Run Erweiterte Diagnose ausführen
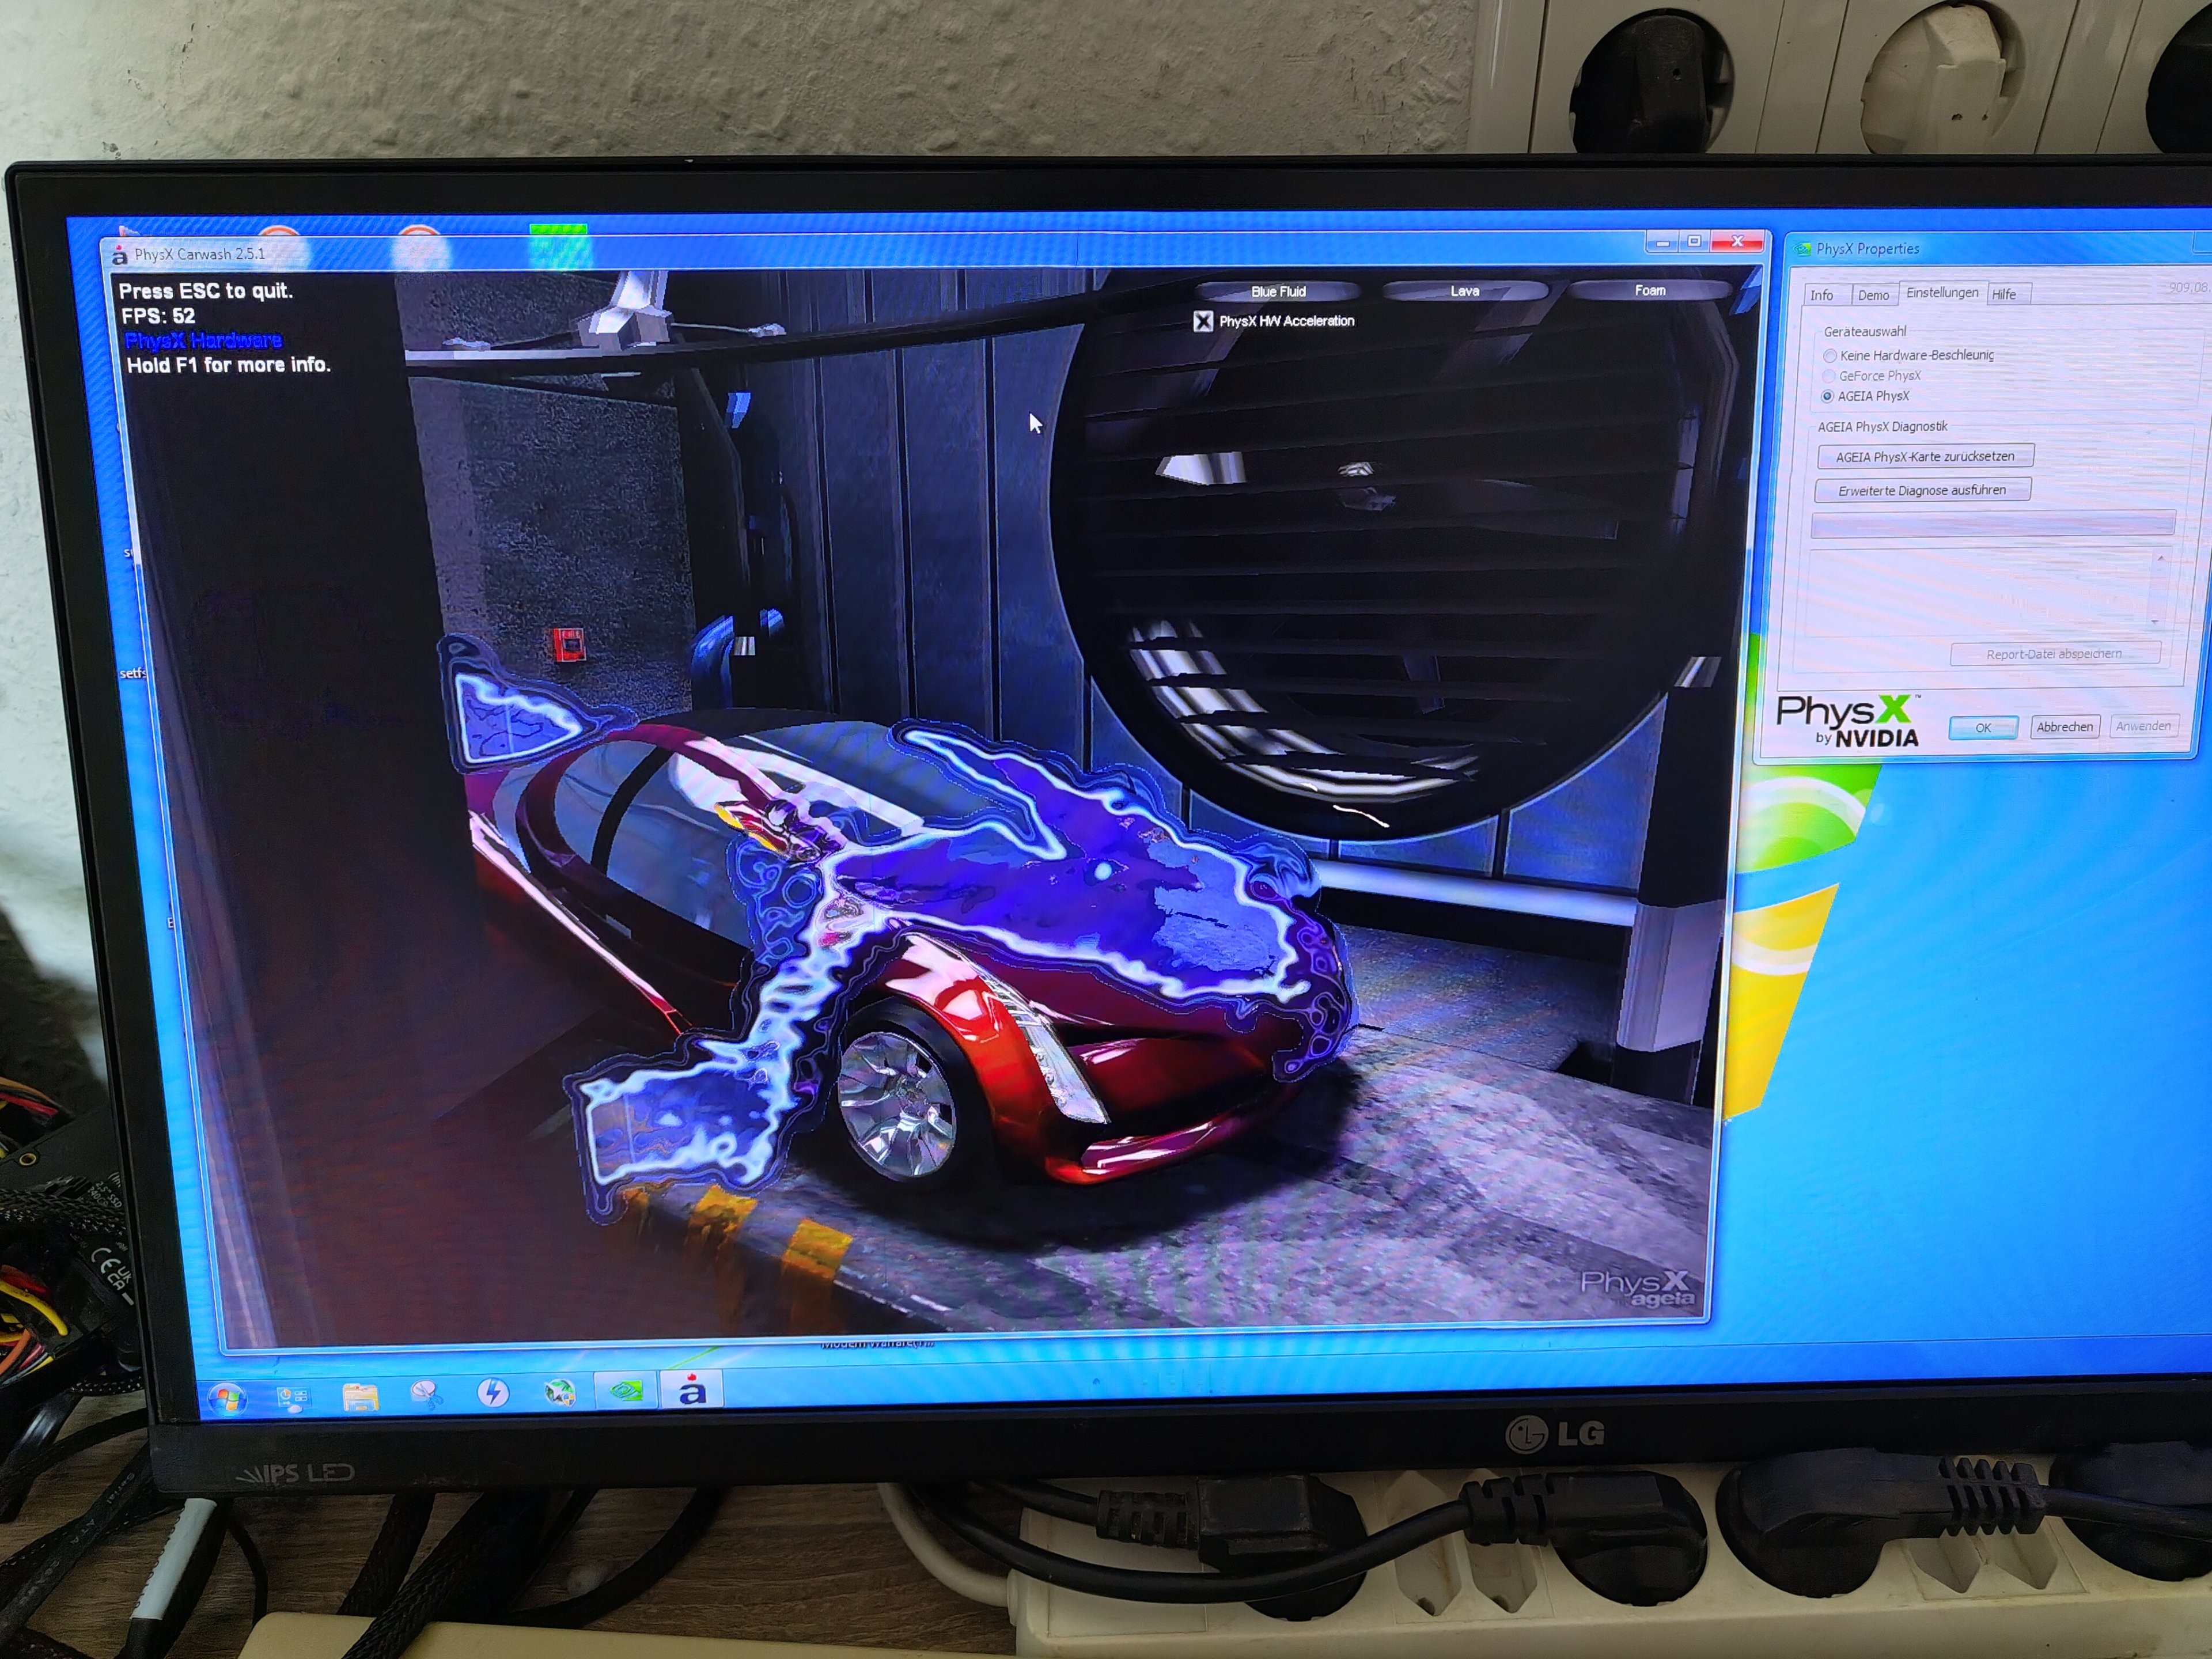This screenshot has height=1659, width=2212. pos(1922,490)
